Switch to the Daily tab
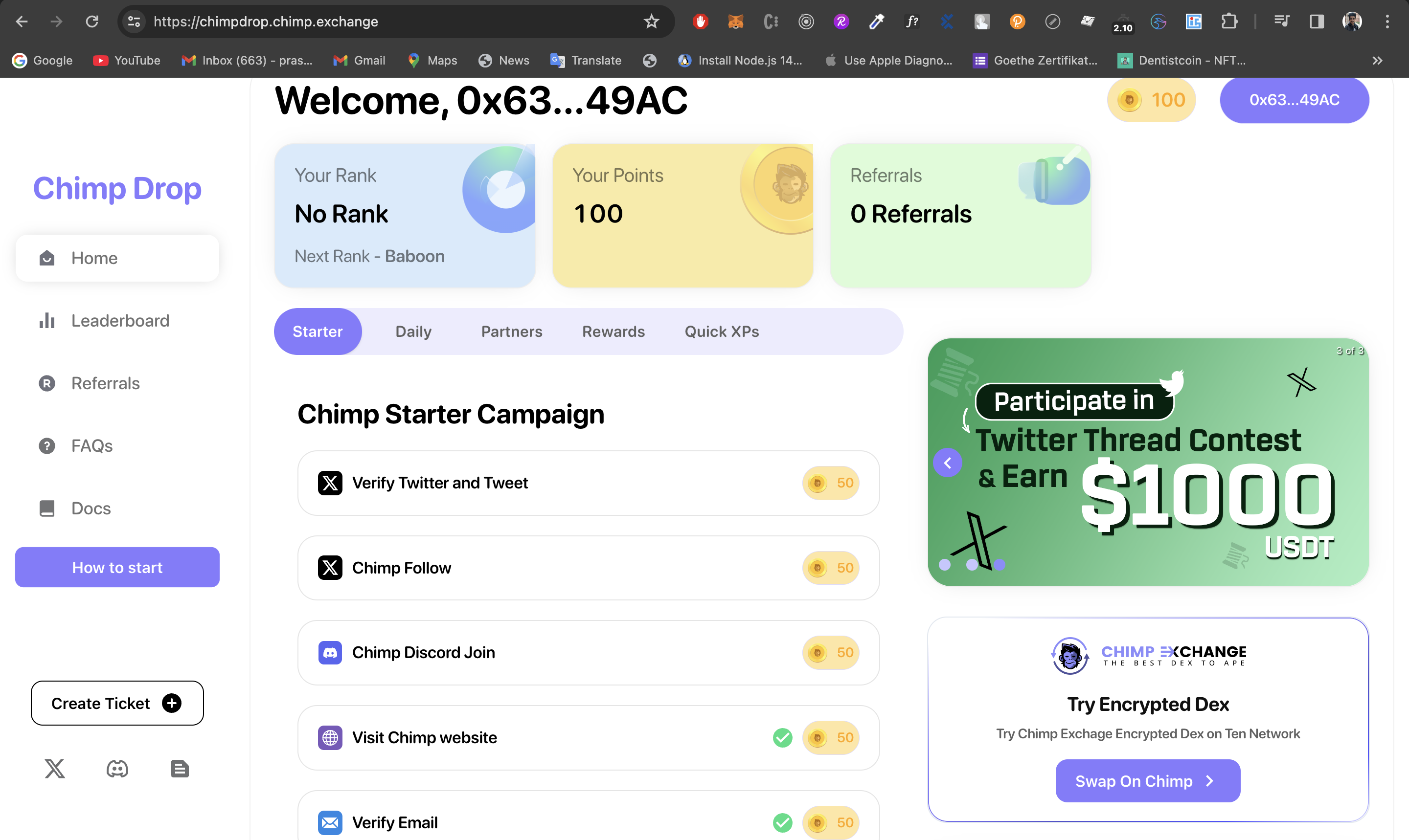 [x=413, y=331]
